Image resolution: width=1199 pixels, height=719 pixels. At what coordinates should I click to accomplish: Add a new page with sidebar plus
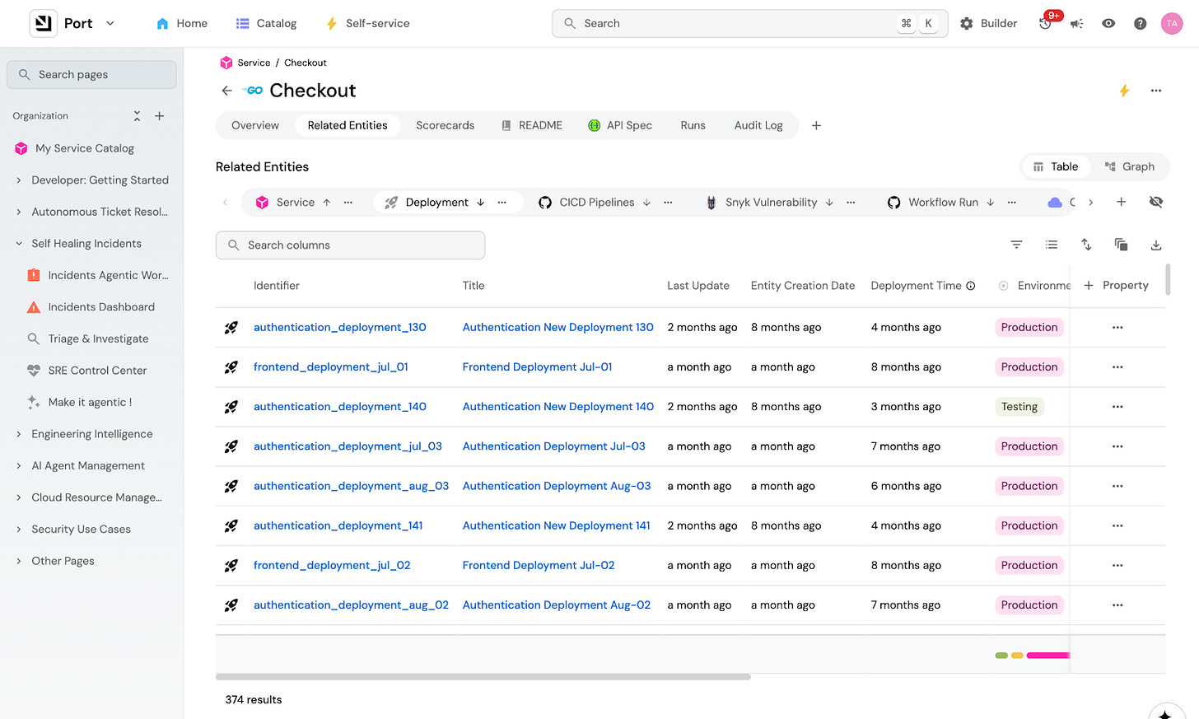160,116
